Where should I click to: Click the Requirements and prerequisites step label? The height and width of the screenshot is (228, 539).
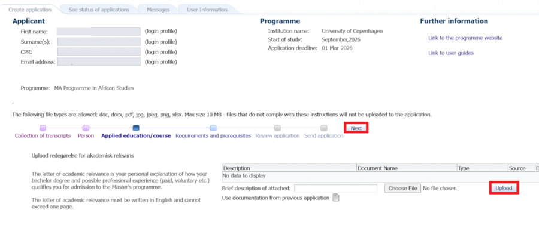click(213, 136)
